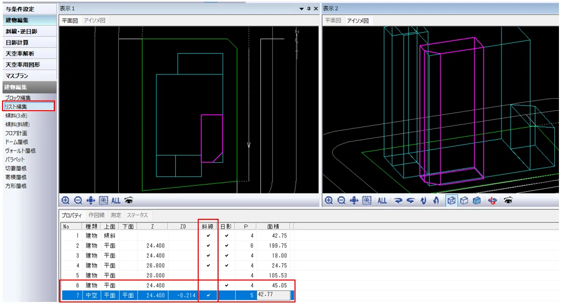Choose 傾斜(斜線) command
Screen dimensions: 561x304
pyautogui.click(x=17, y=124)
